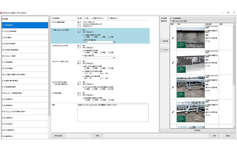The image size is (237, 151).
Task: Click checkmark beside third railing photo
Action: click(x=173, y=87)
